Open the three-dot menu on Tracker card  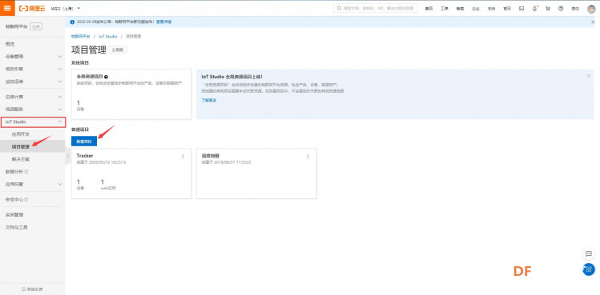[183, 156]
